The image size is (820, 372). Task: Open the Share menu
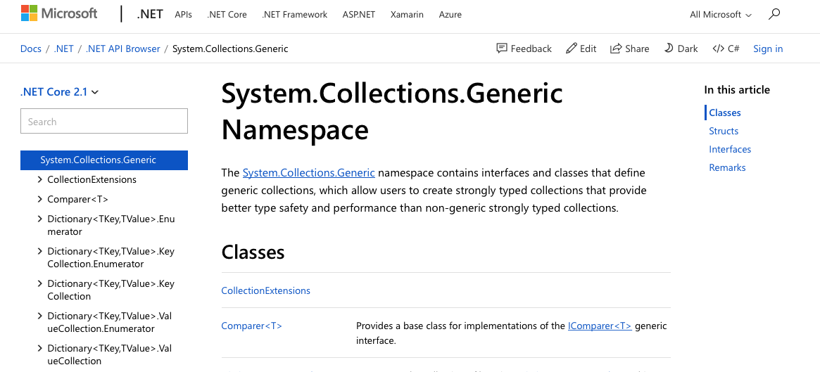coord(630,49)
